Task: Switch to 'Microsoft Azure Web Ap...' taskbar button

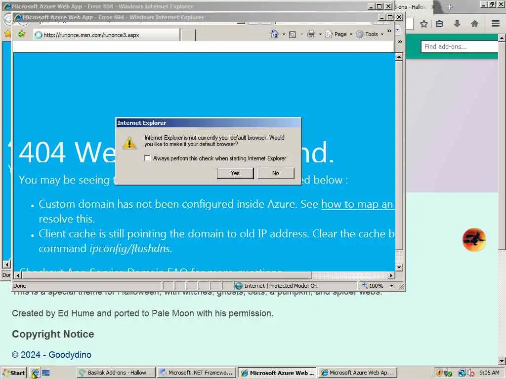Action: [x=358, y=373]
